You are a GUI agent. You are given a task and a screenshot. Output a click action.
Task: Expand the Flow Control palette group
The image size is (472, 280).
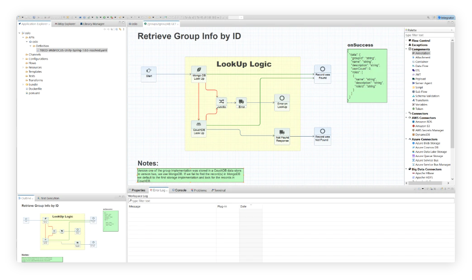[406, 41]
